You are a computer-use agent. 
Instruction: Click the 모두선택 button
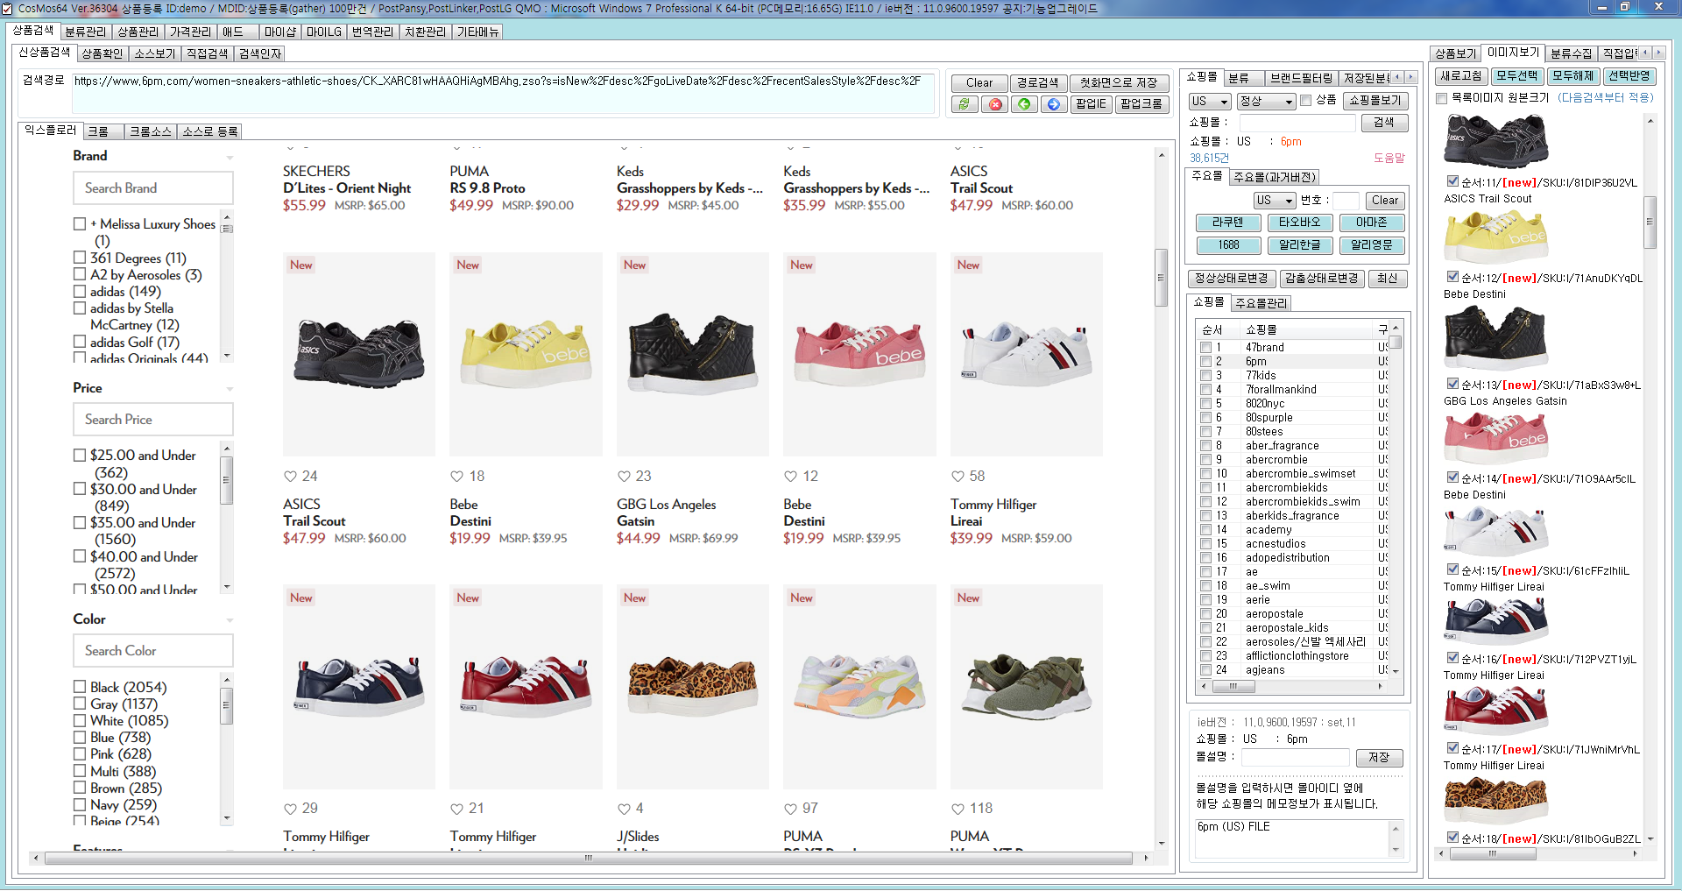coord(1517,76)
